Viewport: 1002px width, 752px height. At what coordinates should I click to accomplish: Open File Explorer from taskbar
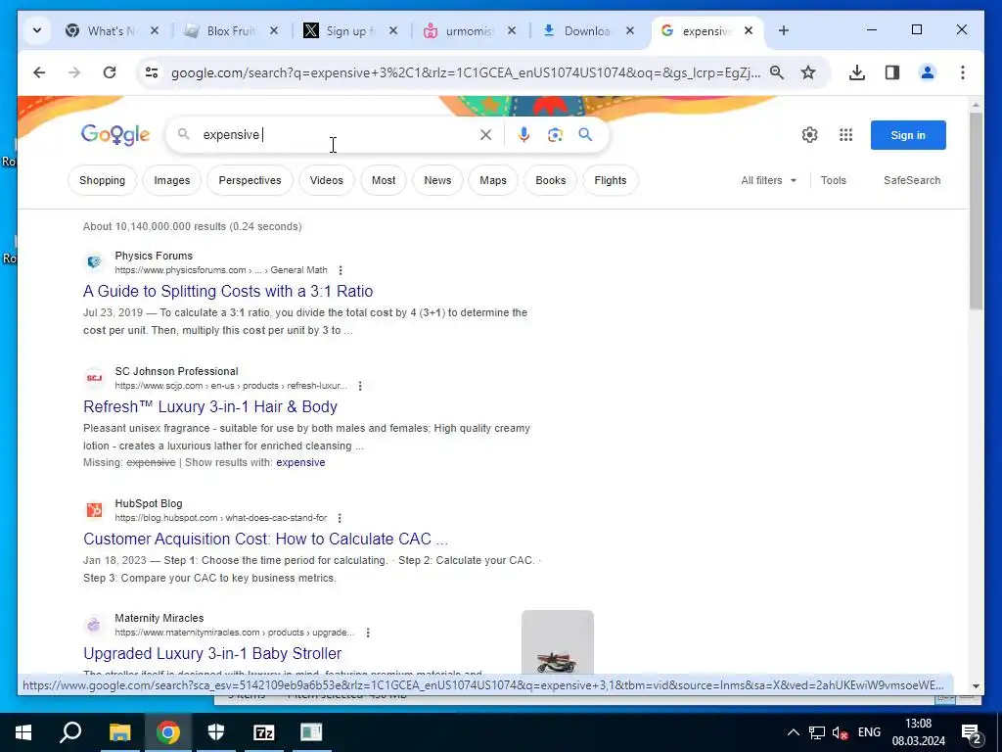tap(119, 732)
